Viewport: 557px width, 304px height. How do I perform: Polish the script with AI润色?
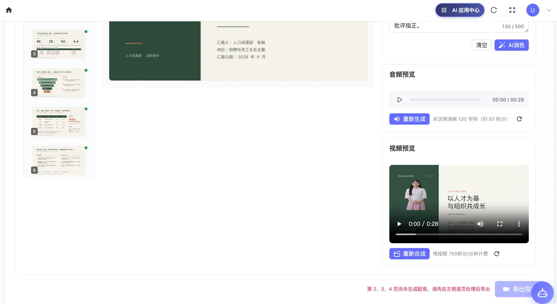pos(512,45)
